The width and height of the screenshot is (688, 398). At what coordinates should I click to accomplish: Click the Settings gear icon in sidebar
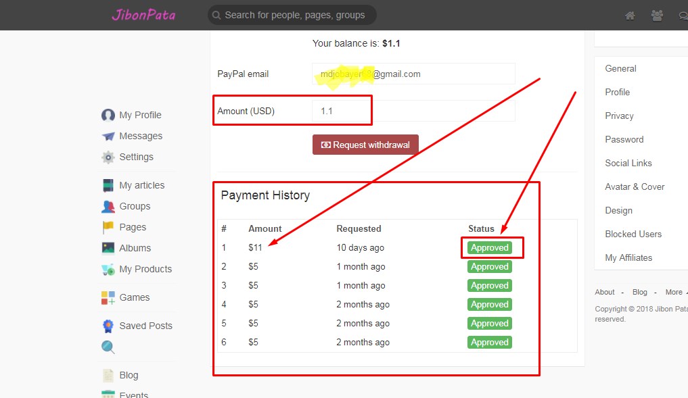(108, 157)
